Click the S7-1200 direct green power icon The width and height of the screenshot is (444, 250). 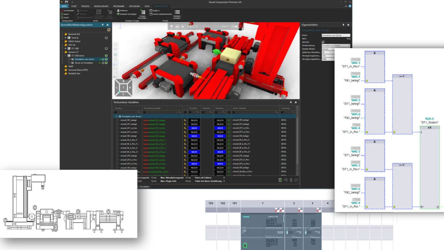coord(106,55)
